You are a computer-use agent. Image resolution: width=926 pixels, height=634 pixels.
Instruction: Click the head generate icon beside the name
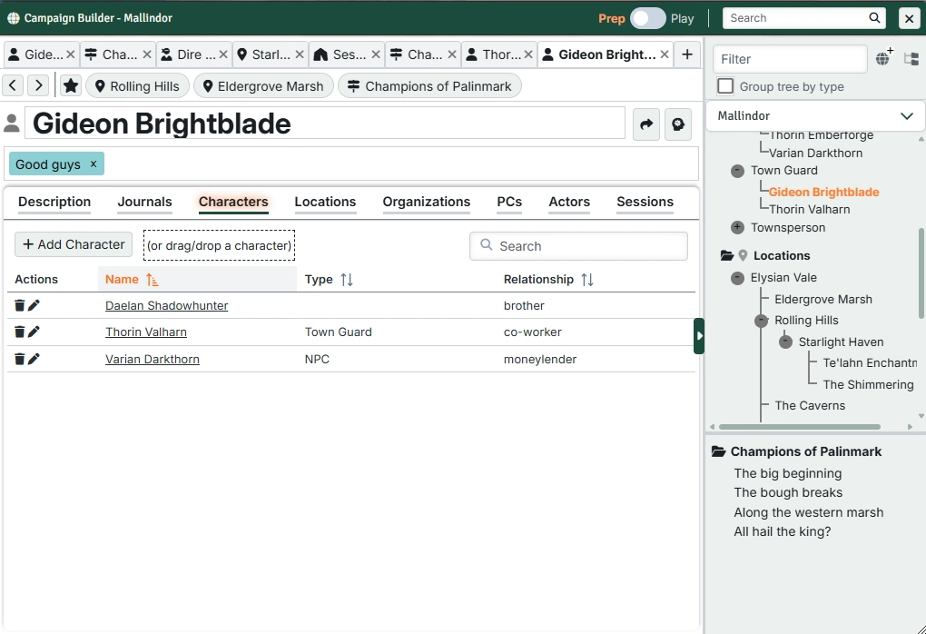point(678,124)
